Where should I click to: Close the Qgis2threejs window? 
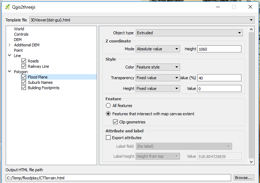tap(250, 7)
